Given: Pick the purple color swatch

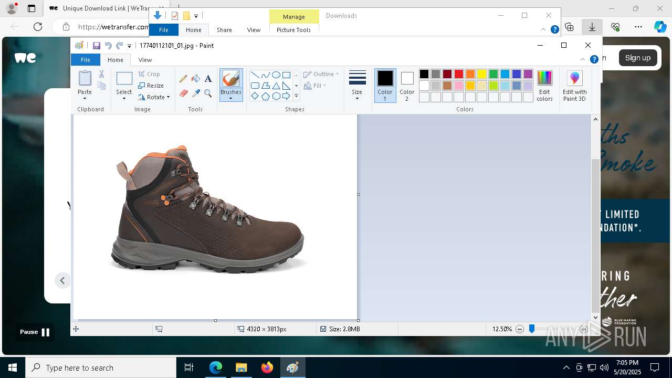Looking at the screenshot, I should (528, 74).
